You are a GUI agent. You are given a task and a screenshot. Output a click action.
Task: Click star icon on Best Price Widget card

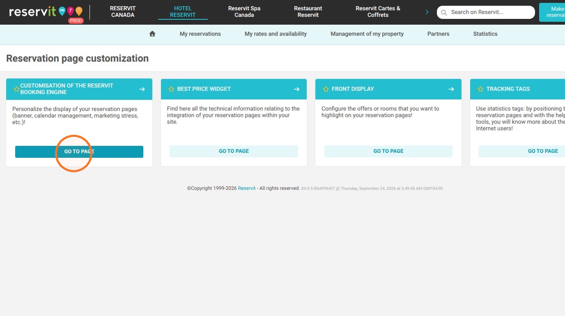[x=171, y=89]
